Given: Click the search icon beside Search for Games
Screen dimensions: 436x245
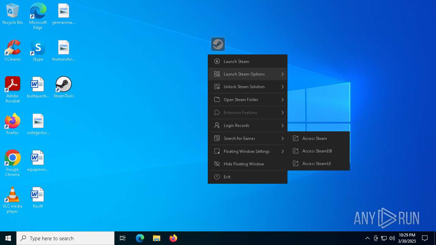Looking at the screenshot, I should pos(217,138).
